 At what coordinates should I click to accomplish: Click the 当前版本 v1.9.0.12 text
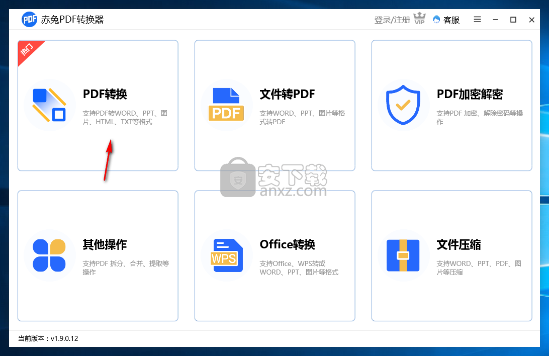pos(48,338)
